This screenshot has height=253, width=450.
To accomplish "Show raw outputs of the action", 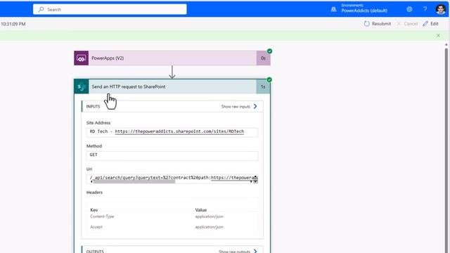I will 238,252.
